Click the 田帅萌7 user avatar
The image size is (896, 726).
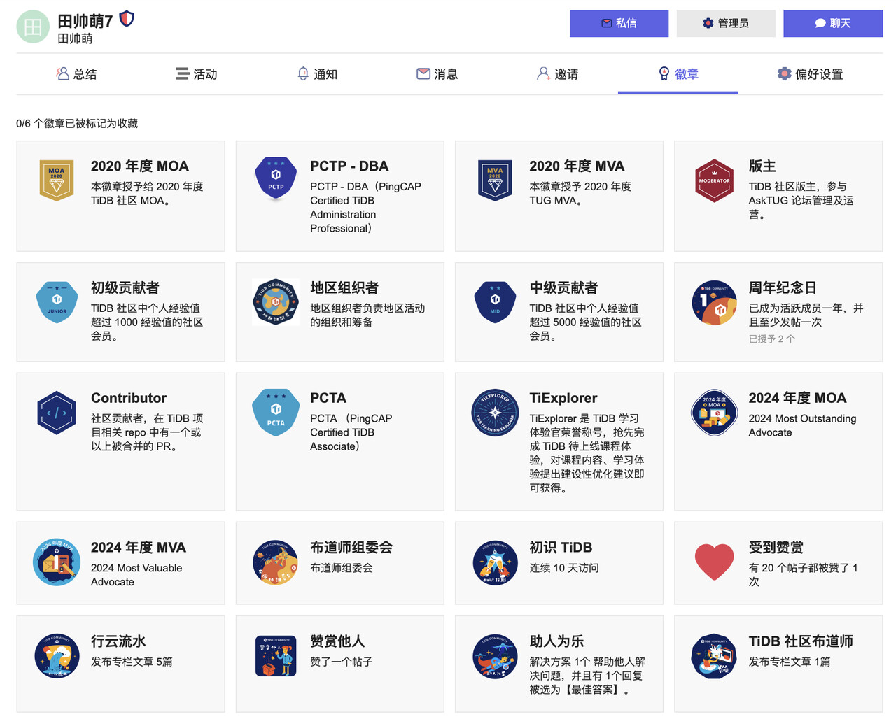point(33,27)
